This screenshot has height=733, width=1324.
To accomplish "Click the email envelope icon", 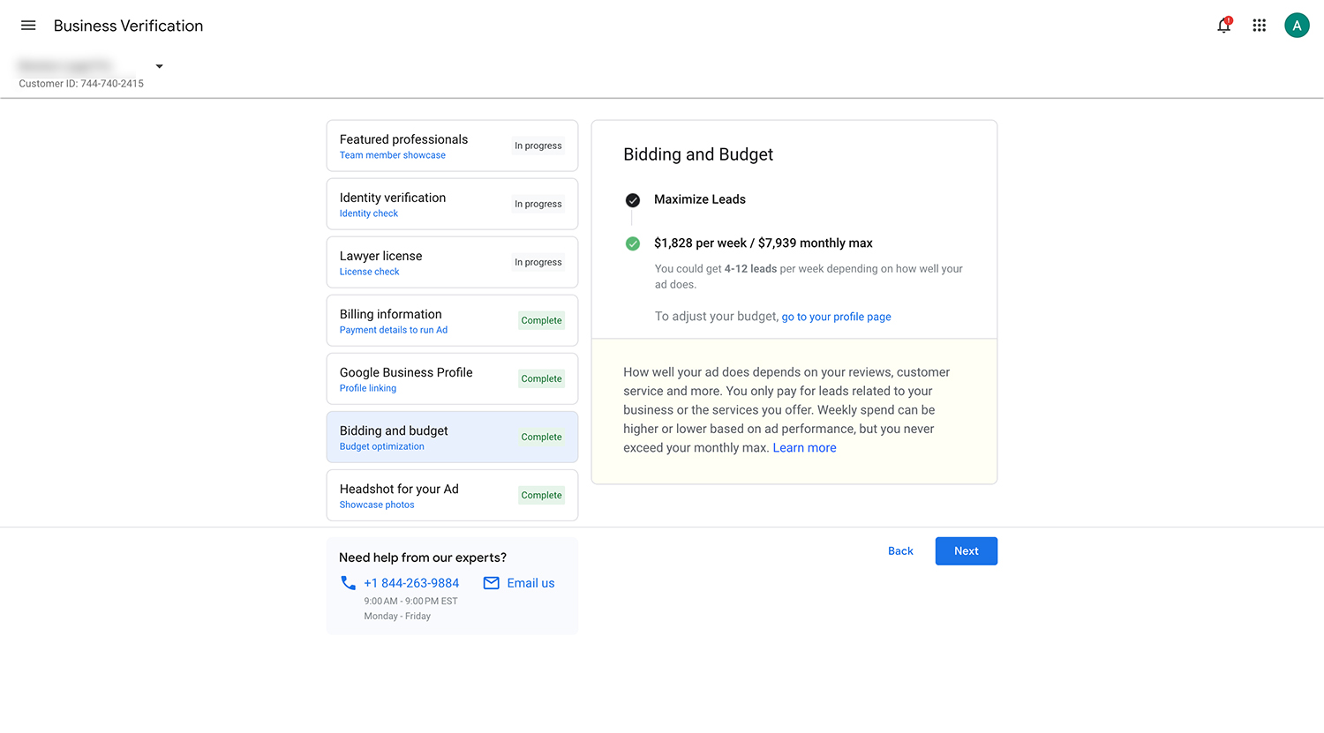I will (x=492, y=583).
